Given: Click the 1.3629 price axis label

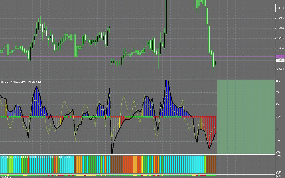Looking at the screenshot, I should tap(280, 18).
